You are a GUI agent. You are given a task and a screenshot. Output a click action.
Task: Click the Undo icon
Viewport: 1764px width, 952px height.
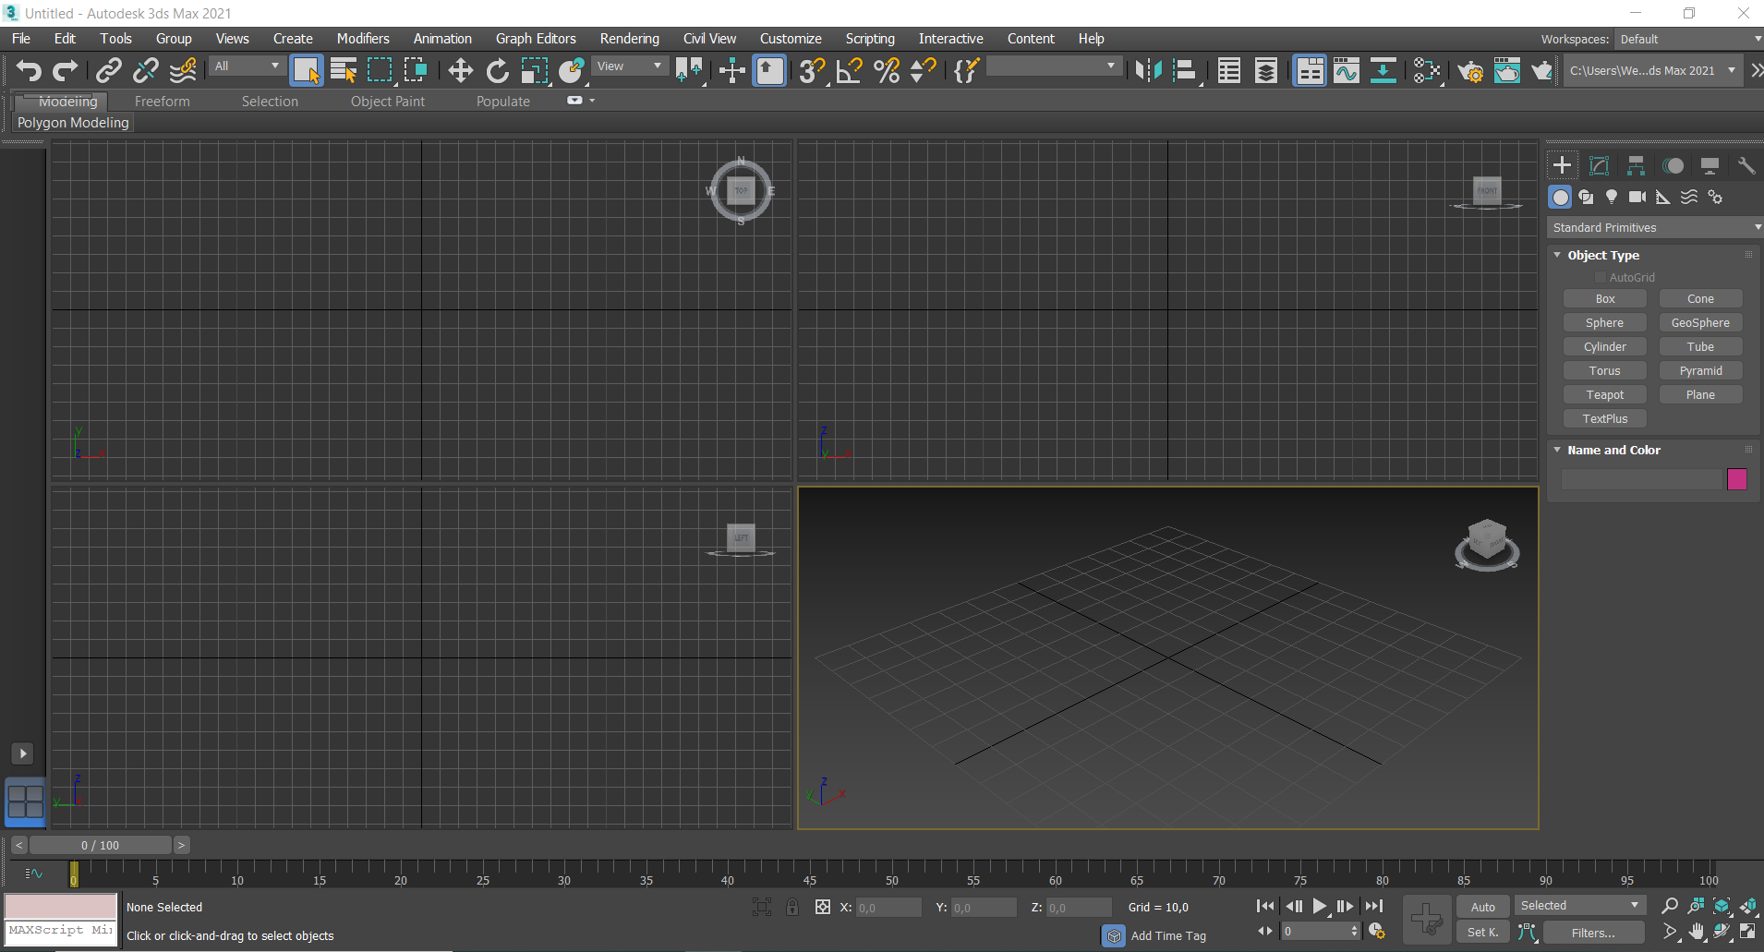coord(28,70)
